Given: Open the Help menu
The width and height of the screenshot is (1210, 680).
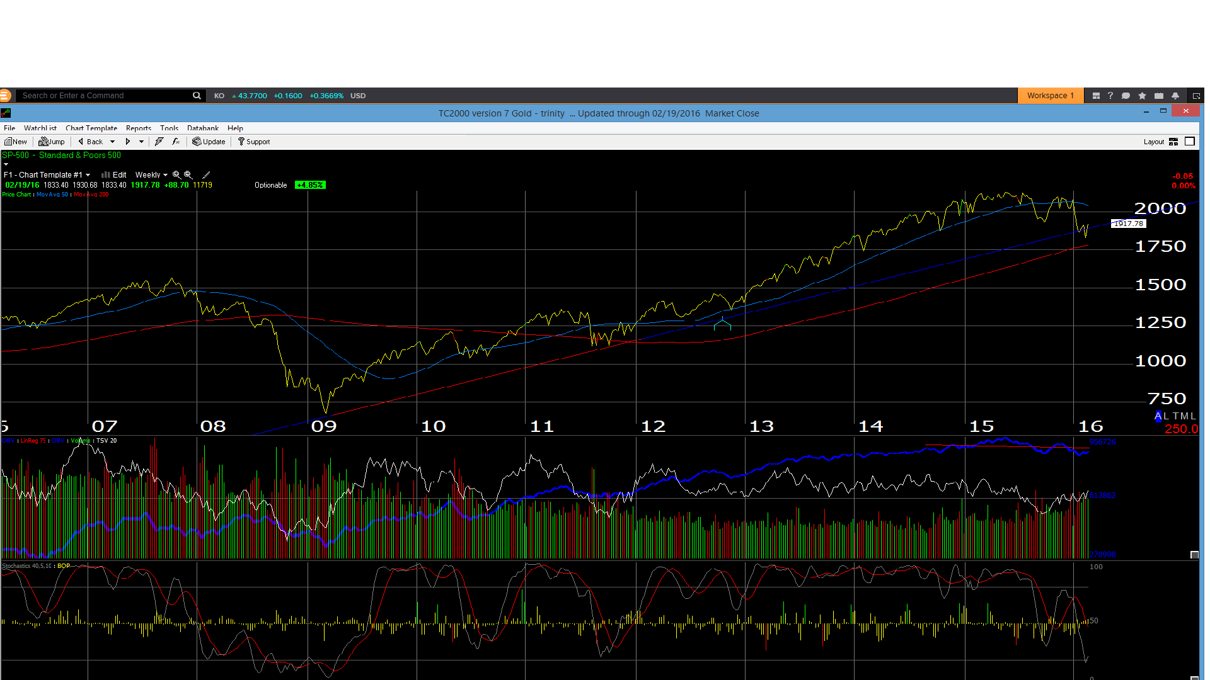Looking at the screenshot, I should (235, 128).
